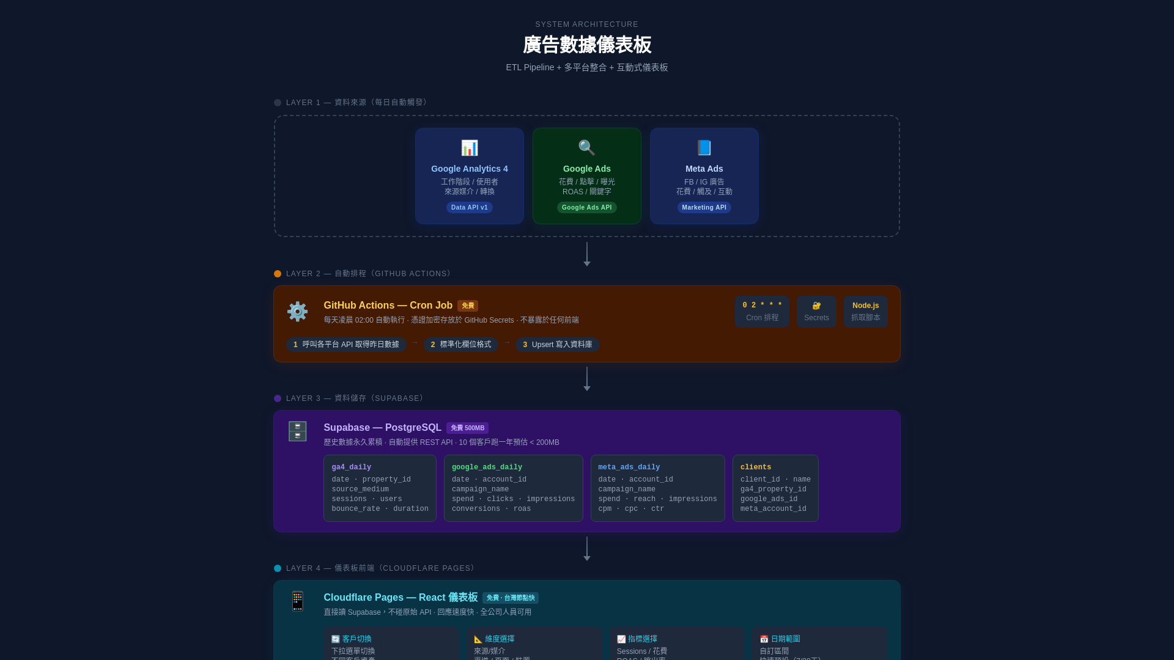
Task: Select step 2 標準化欄位格式
Action: 461,345
